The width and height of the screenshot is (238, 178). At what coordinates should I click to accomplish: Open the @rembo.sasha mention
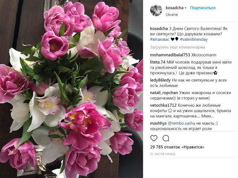(x=181, y=123)
